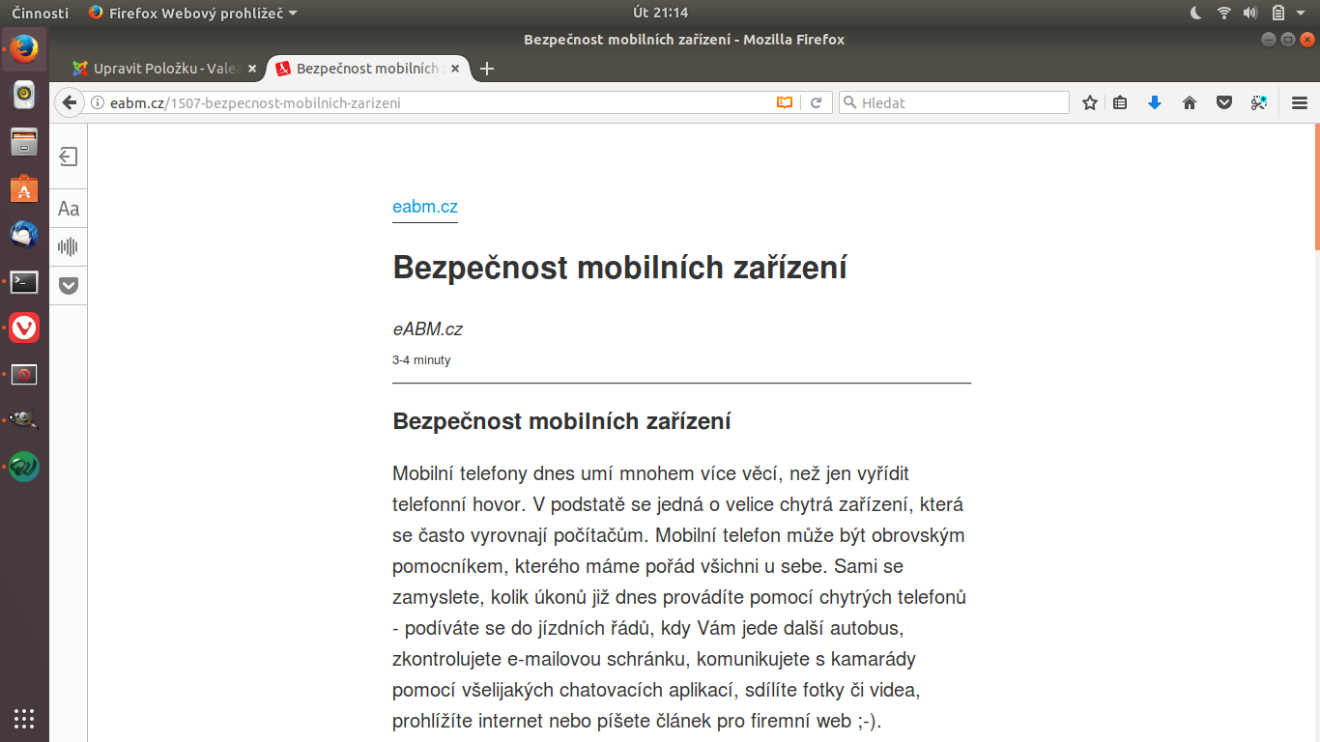
Task: Open Wi-Fi network indicator
Action: [1223, 13]
